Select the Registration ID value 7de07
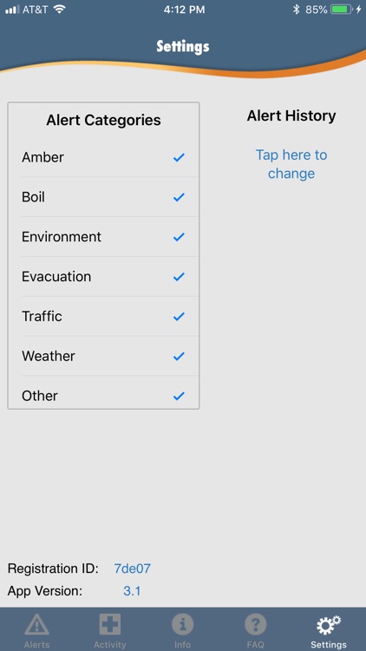The width and height of the screenshot is (366, 651). 133,569
